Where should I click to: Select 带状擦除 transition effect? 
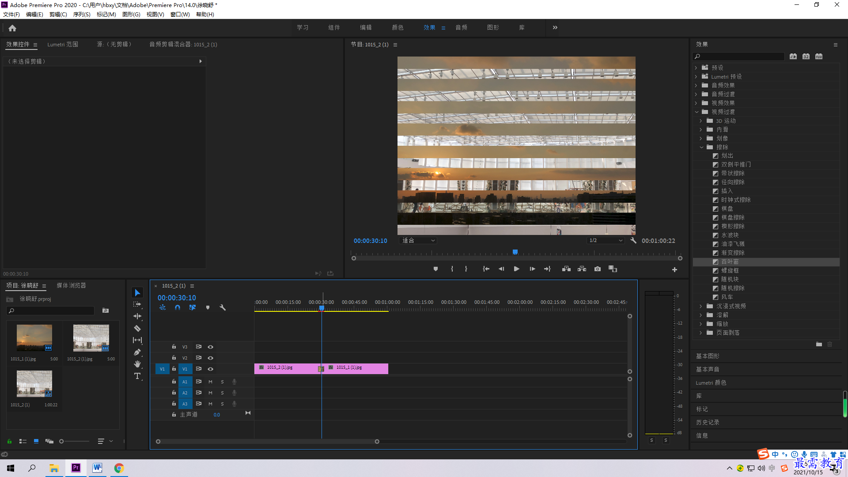coord(733,174)
